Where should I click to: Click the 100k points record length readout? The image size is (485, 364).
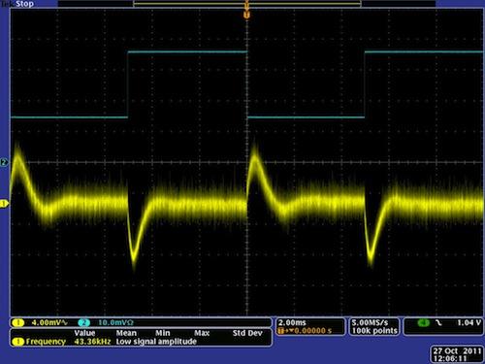pos(374,331)
